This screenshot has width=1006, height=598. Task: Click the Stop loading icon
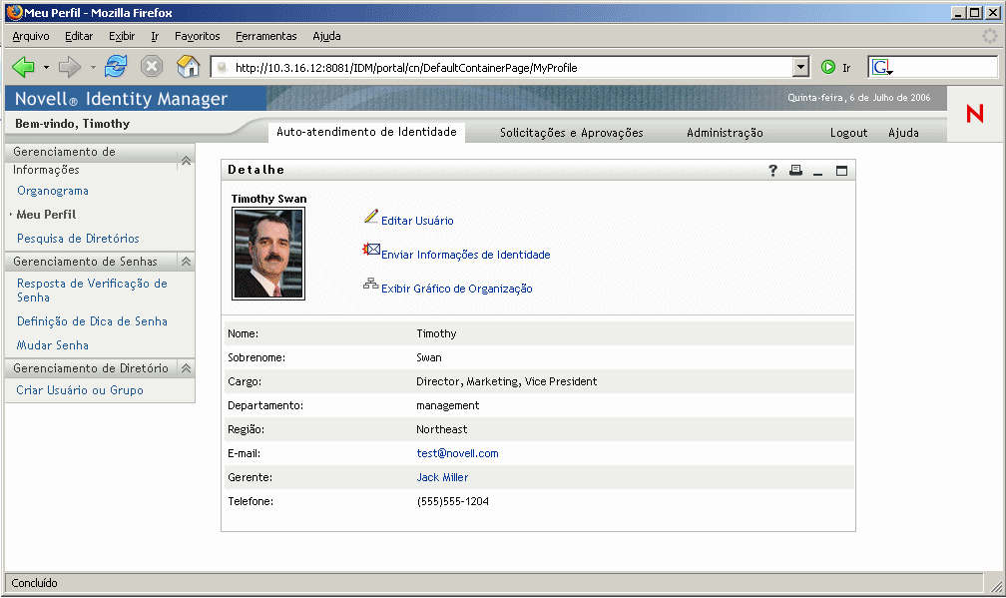coord(152,67)
